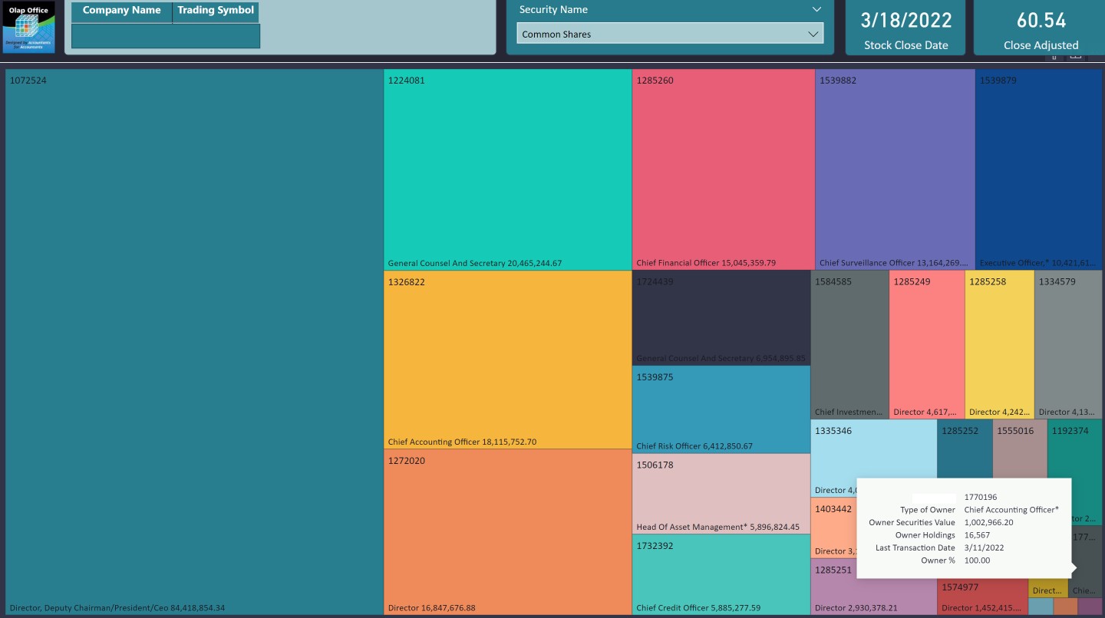Select the yellow-orange 1326822 Chief Accounting Officer tile
The image size is (1105, 618).
coord(507,359)
